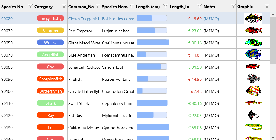This screenshot has height=140, width=276.
Task: Open the (MEMO) note for Firefish
Action: [x=211, y=79]
